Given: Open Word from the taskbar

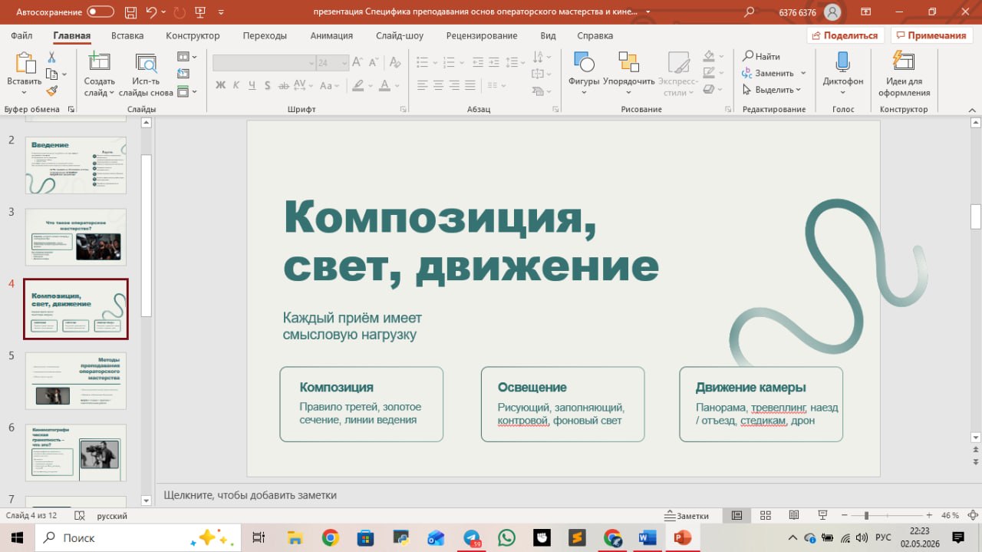Looking at the screenshot, I should click(647, 537).
